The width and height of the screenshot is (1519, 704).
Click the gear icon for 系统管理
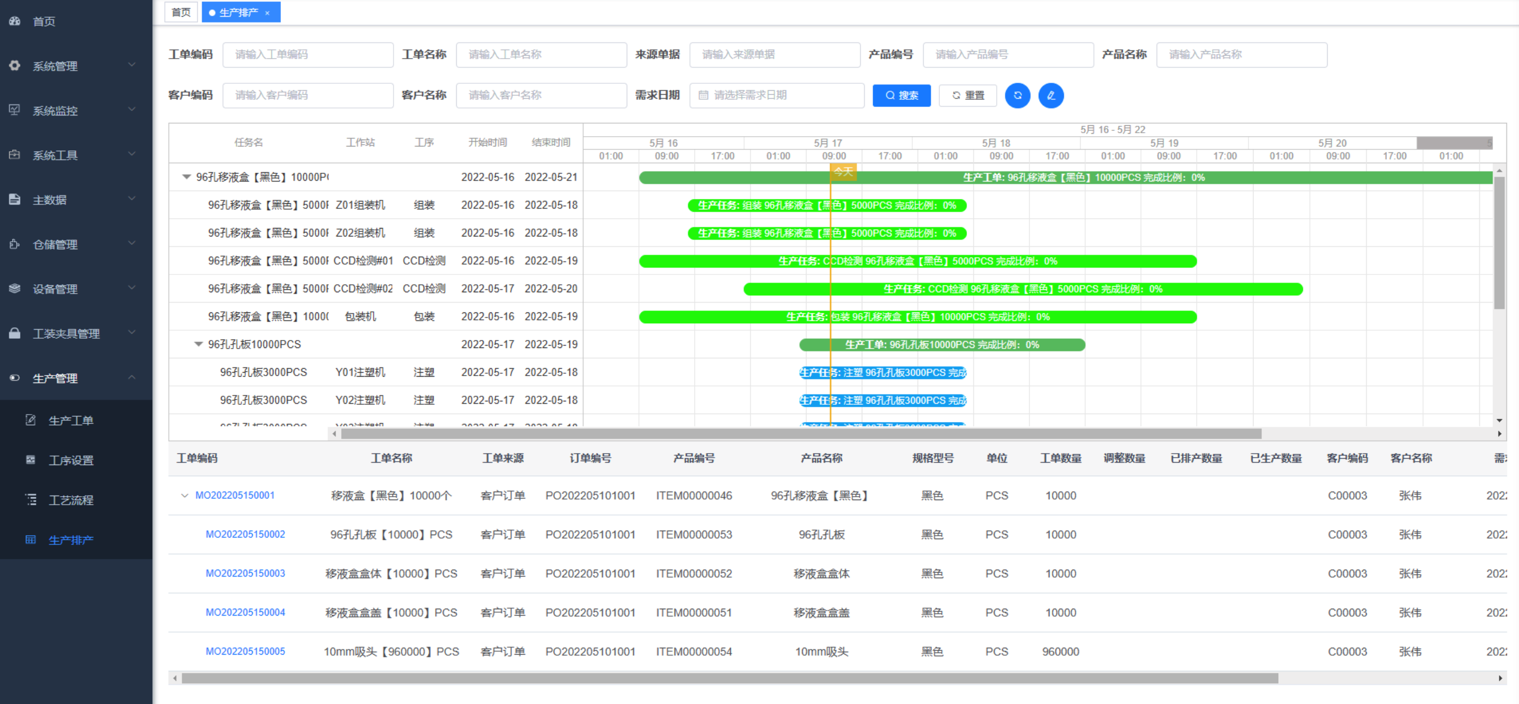(x=15, y=65)
